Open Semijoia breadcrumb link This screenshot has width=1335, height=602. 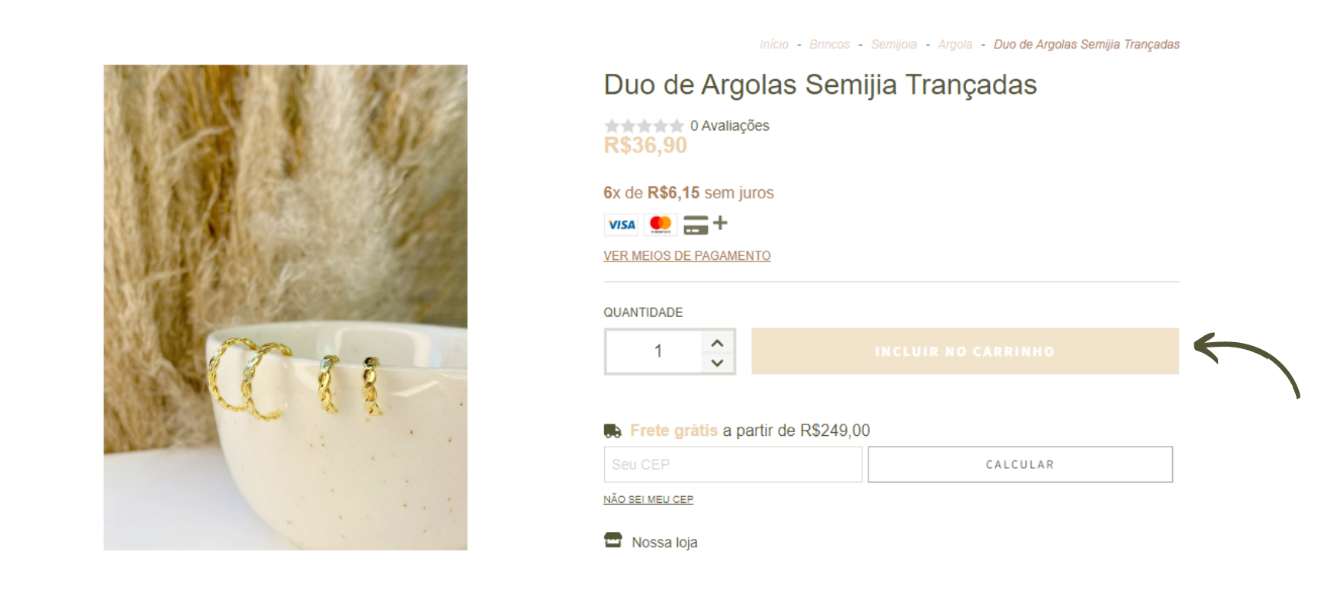pyautogui.click(x=894, y=45)
